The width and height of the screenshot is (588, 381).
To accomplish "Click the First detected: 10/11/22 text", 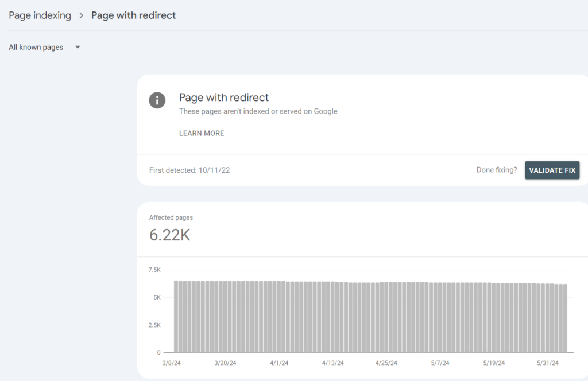I will 189,170.
